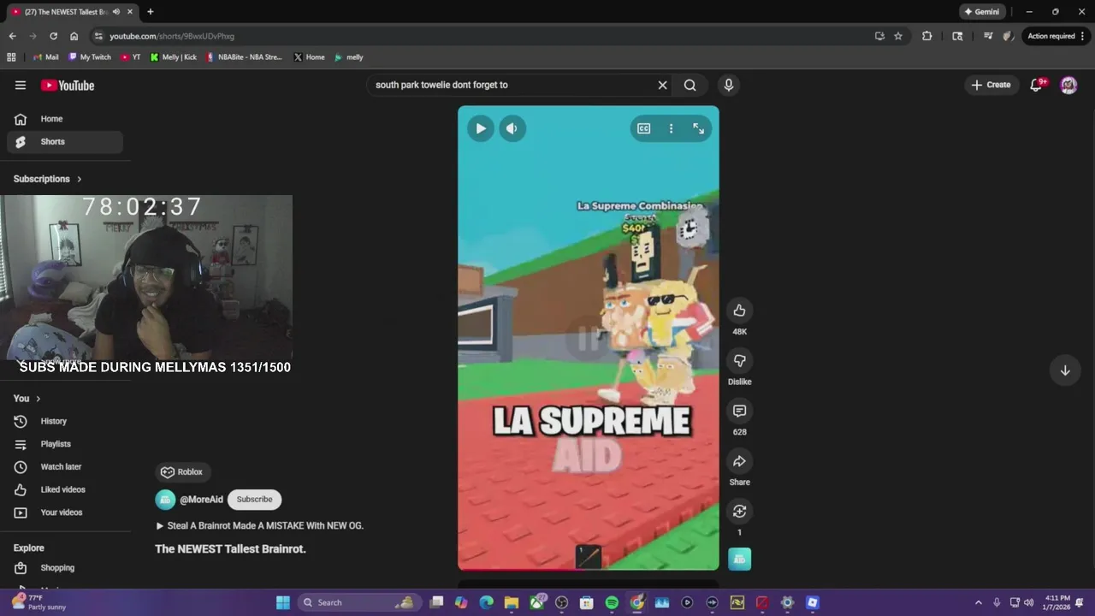The width and height of the screenshot is (1095, 616).
Task: Open the NBABite bookmark
Action: click(x=245, y=57)
